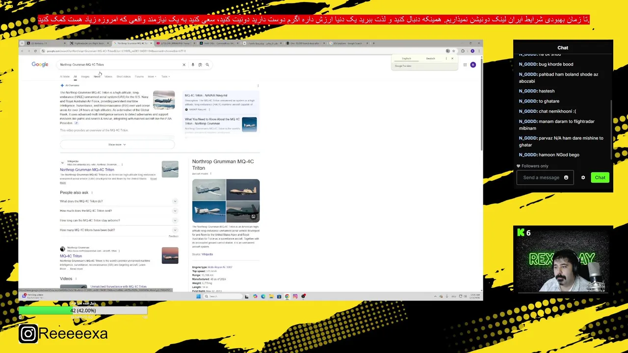Open chat settings gear icon
Image resolution: width=628 pixels, height=353 pixels.
(583, 177)
